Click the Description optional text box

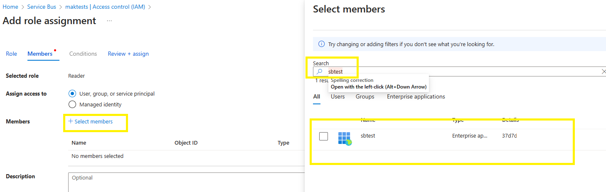[x=186, y=182]
